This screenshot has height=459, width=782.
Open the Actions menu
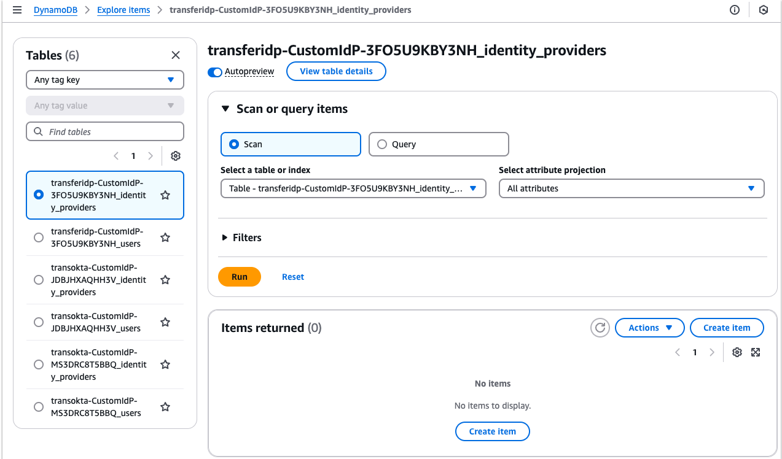coord(649,328)
